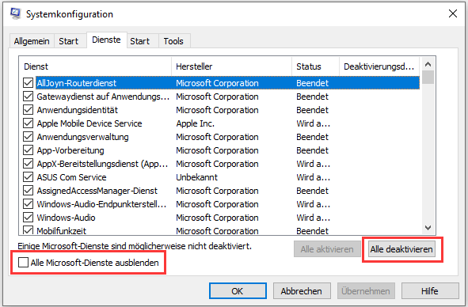Uncheck the AllJoyn-Routerdienst checkbox
The image size is (468, 307).
click(28, 82)
